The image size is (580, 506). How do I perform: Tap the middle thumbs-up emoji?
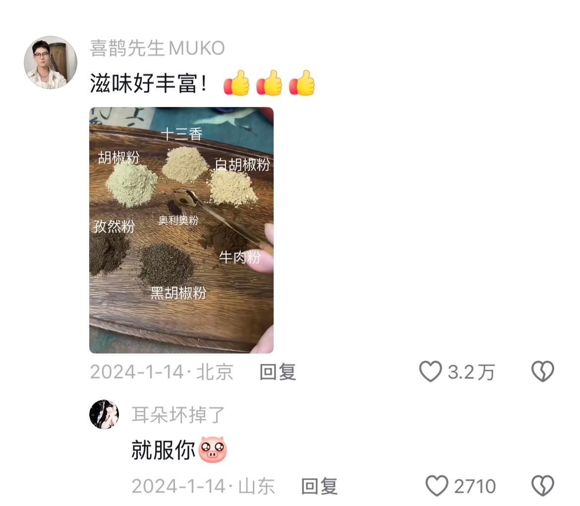(269, 83)
